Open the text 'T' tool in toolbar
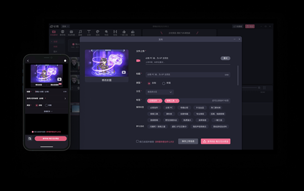This screenshot has height=191, width=304. [x=89, y=32]
